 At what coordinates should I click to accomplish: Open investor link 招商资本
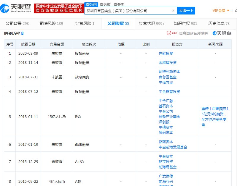click(166, 142)
